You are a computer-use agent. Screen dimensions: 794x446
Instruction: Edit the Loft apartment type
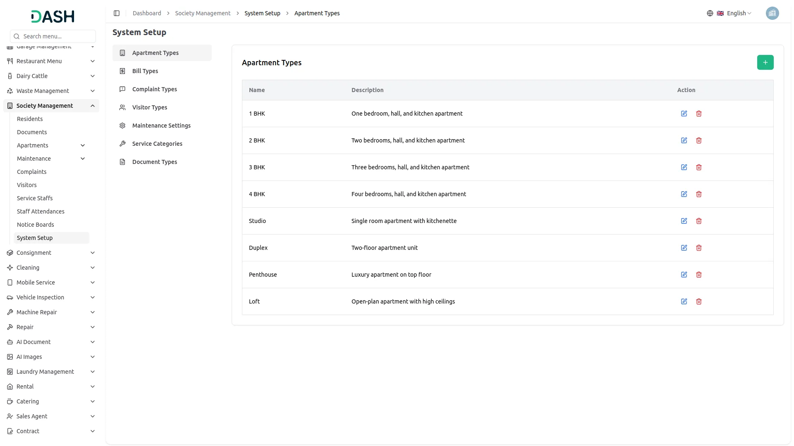pos(684,301)
